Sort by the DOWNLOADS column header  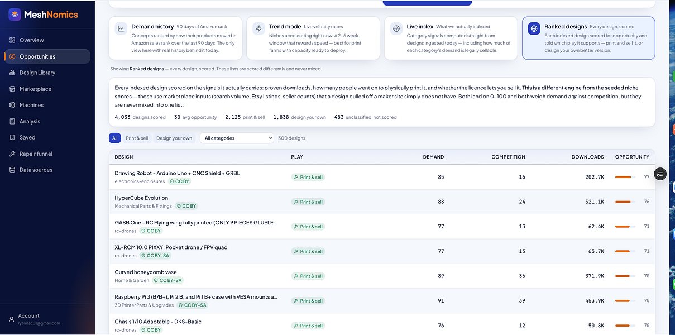click(587, 157)
